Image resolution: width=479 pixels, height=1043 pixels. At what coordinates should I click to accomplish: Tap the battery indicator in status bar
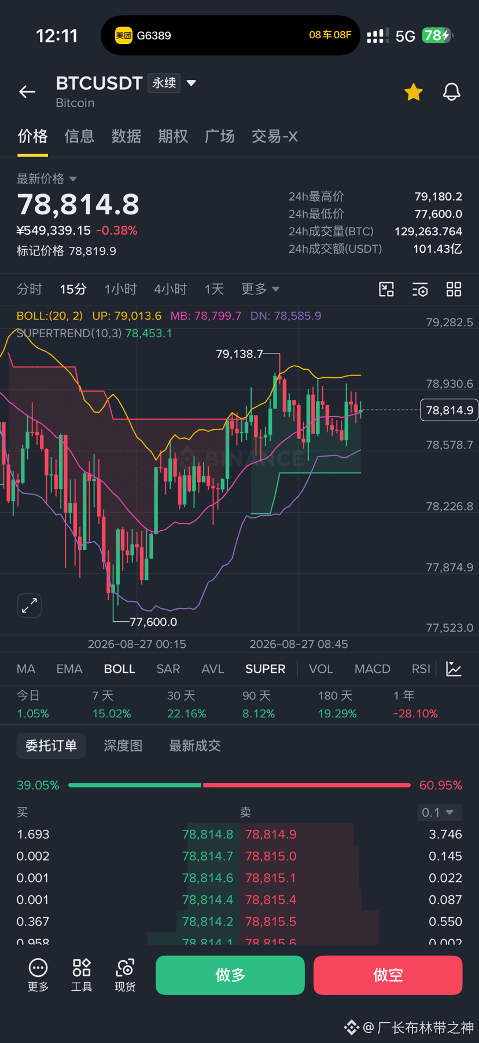438,35
